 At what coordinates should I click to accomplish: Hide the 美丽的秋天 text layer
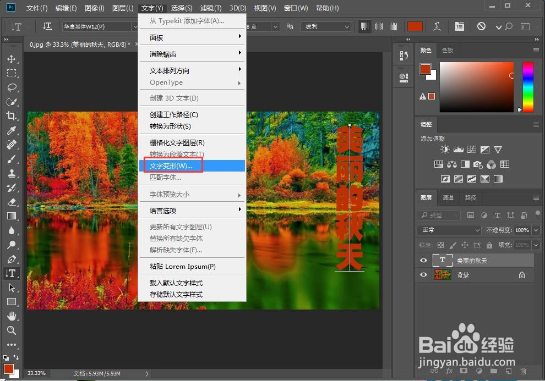(x=423, y=260)
